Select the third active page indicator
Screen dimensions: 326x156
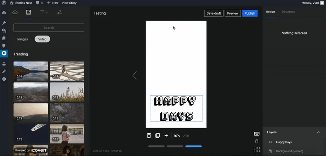click(x=194, y=146)
